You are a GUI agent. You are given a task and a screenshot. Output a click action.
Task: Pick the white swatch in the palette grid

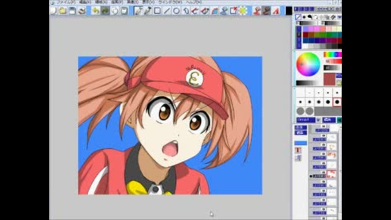(305, 46)
